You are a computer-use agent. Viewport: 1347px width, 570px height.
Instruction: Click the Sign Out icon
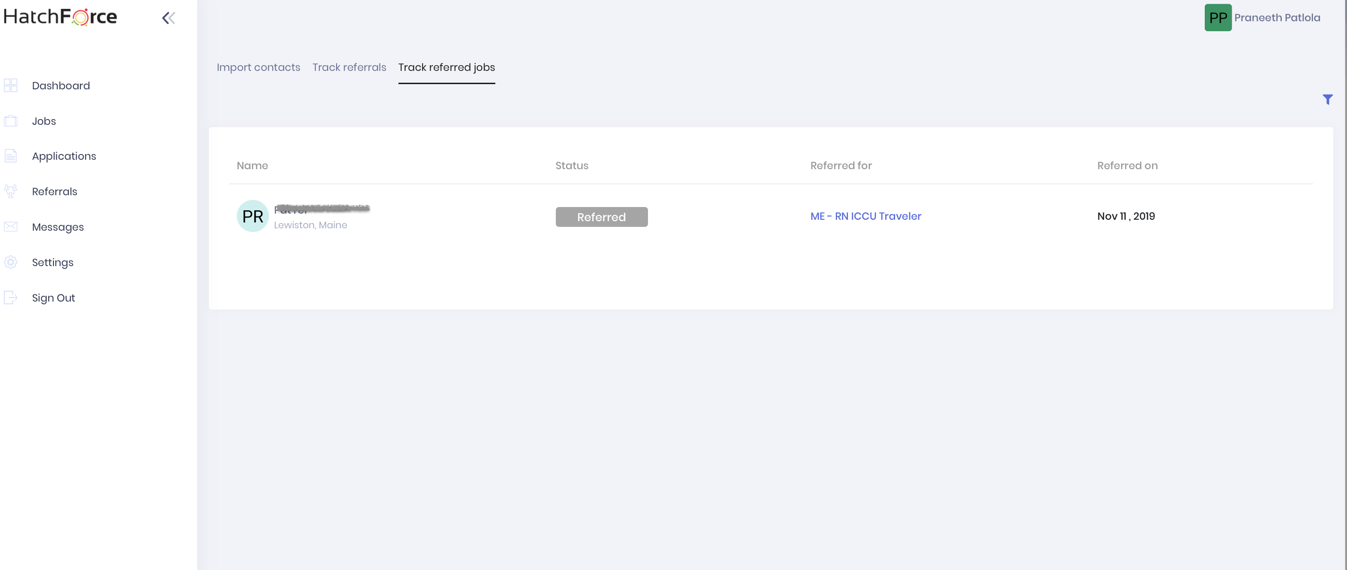click(10, 298)
